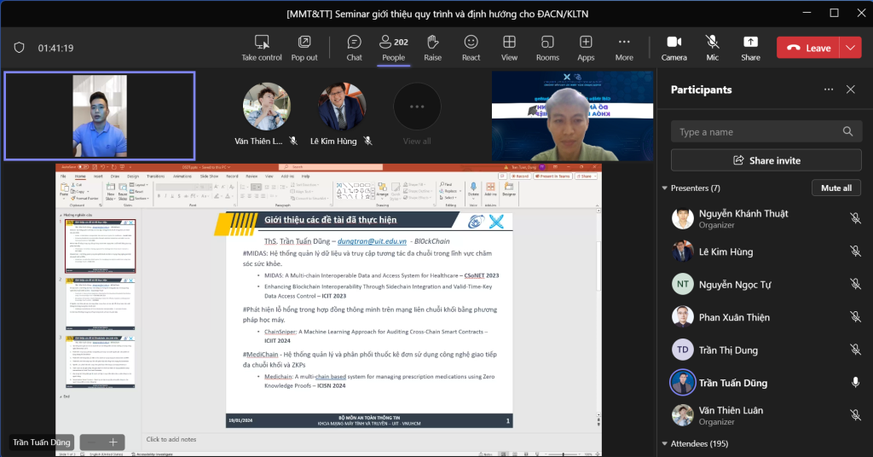The image size is (873, 457).
Task: Toggle mic for Nguyễn Ngọc Tự
Action: point(855,285)
